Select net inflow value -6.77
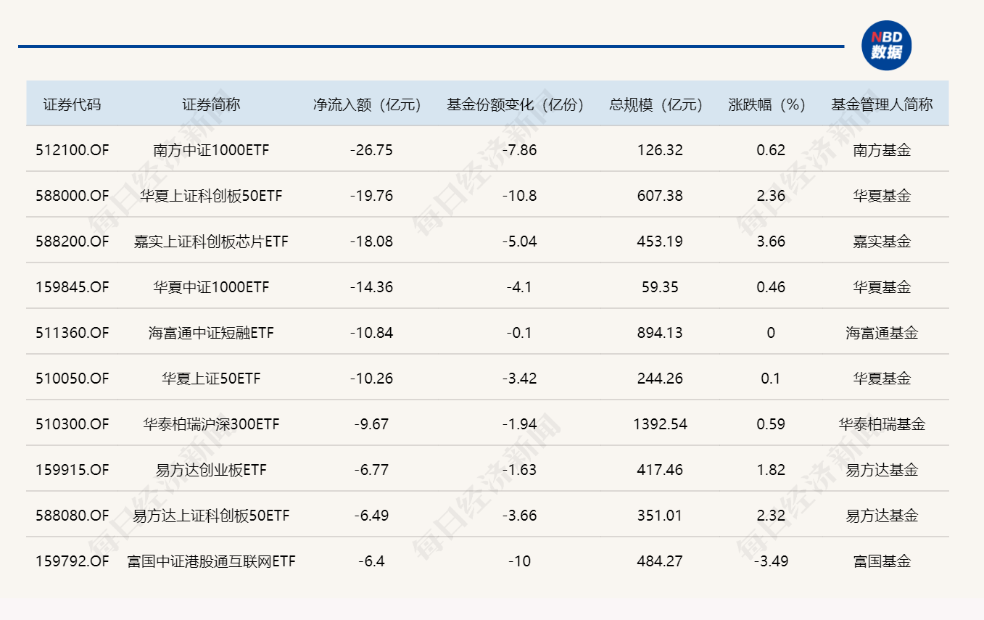Viewport: 984px width, 620px height. 371,470
